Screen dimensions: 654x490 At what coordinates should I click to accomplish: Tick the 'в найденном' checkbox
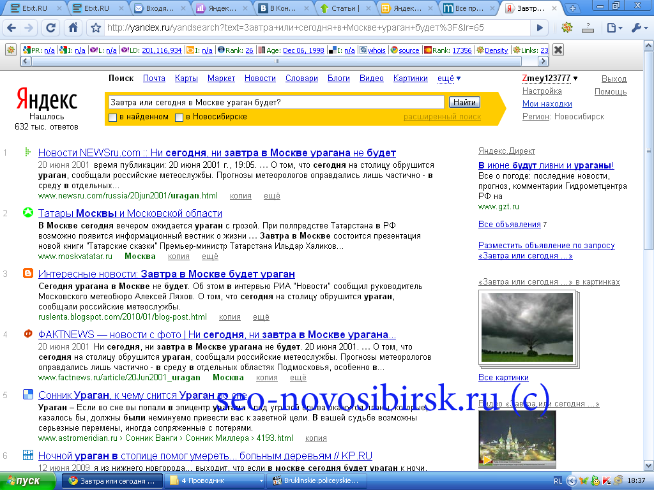(112, 117)
